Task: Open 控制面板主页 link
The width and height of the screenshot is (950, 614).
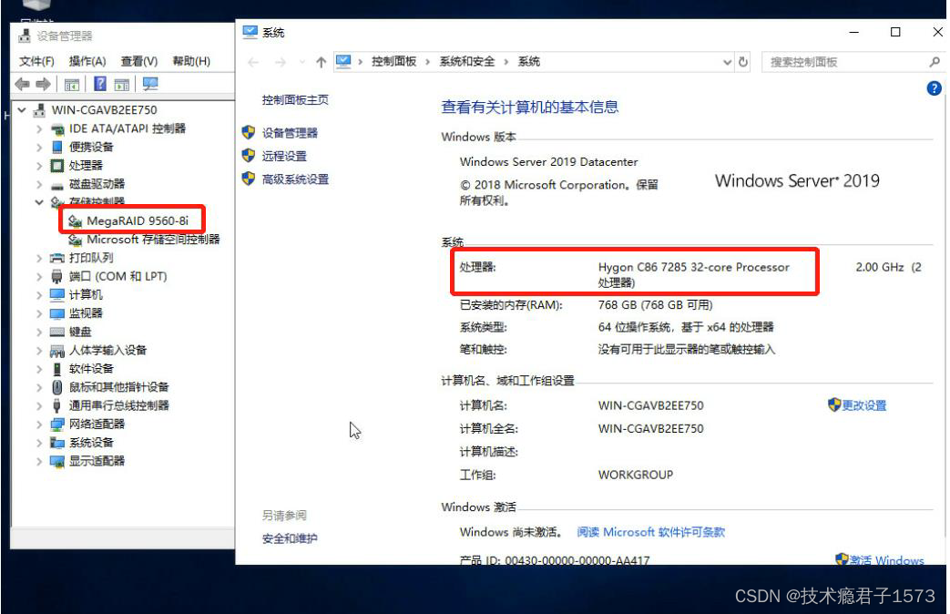Action: [x=295, y=100]
